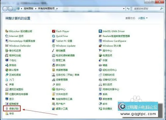Open 凭据管理器 item

point(60,70)
